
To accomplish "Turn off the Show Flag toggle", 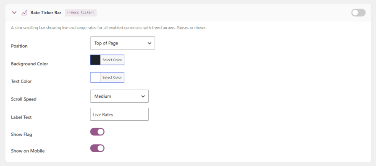I will (x=97, y=132).
